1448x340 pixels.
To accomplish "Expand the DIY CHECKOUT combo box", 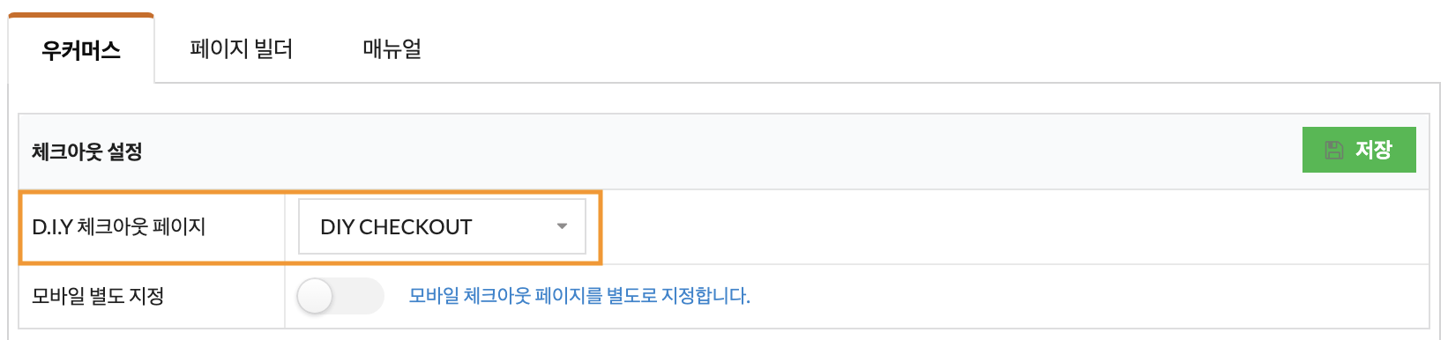I will [x=442, y=226].
